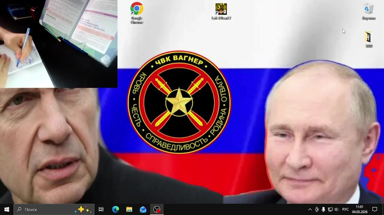This screenshot has width=384, height=215.
Task: Click the Поиск taskbar search box
Action: click(54, 209)
